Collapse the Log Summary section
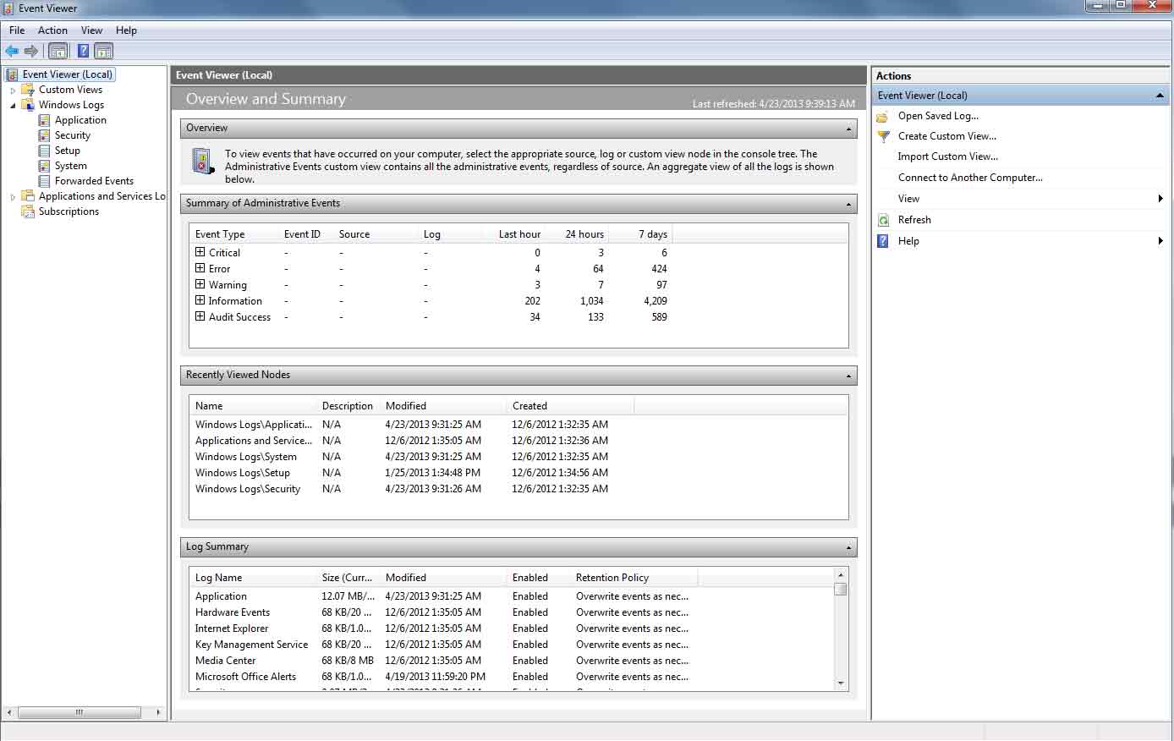 coord(848,547)
